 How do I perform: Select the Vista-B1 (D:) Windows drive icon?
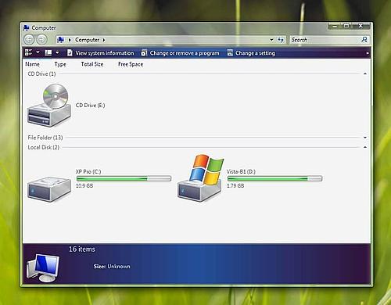click(200, 178)
